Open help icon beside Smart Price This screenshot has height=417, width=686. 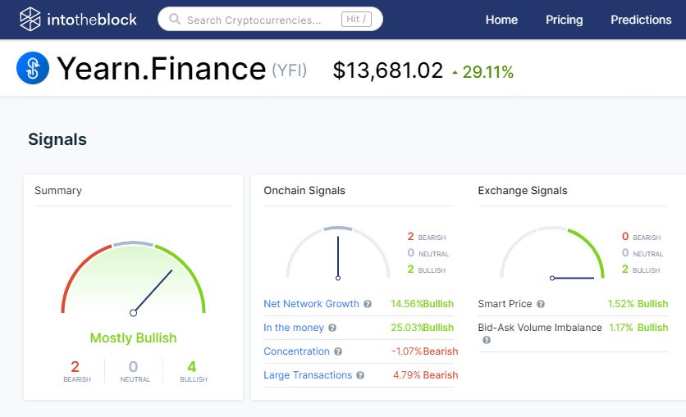click(x=541, y=304)
